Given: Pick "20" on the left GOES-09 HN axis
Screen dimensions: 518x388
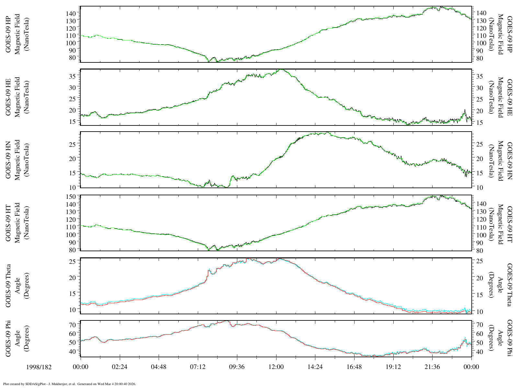Looking at the screenshot, I should tap(72, 158).
